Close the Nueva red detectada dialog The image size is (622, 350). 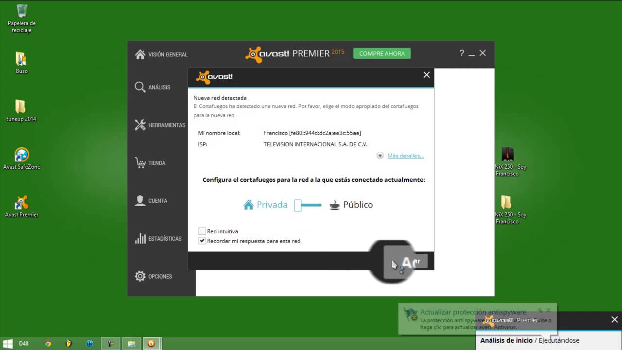tap(427, 75)
